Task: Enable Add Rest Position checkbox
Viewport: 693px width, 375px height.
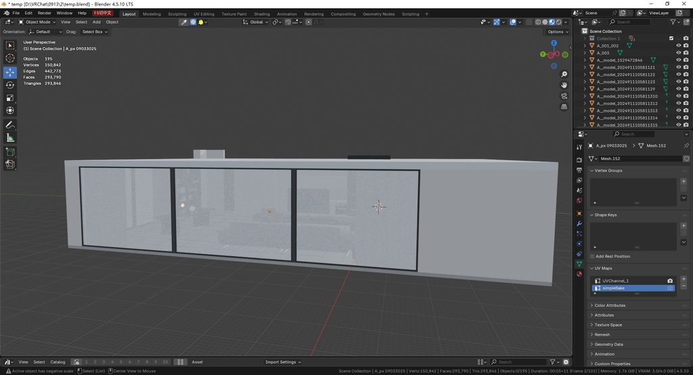Action: coord(592,256)
